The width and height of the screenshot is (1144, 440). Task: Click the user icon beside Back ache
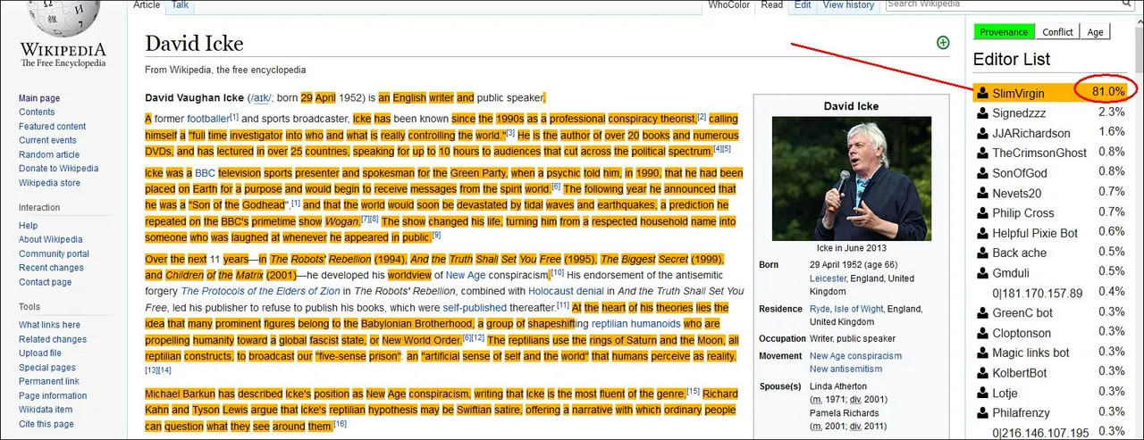pyautogui.click(x=983, y=253)
